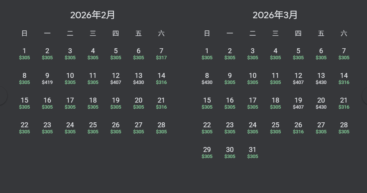Go to previous month using left edge arrow
367x193 pixels.
pyautogui.click(x=2, y=96)
